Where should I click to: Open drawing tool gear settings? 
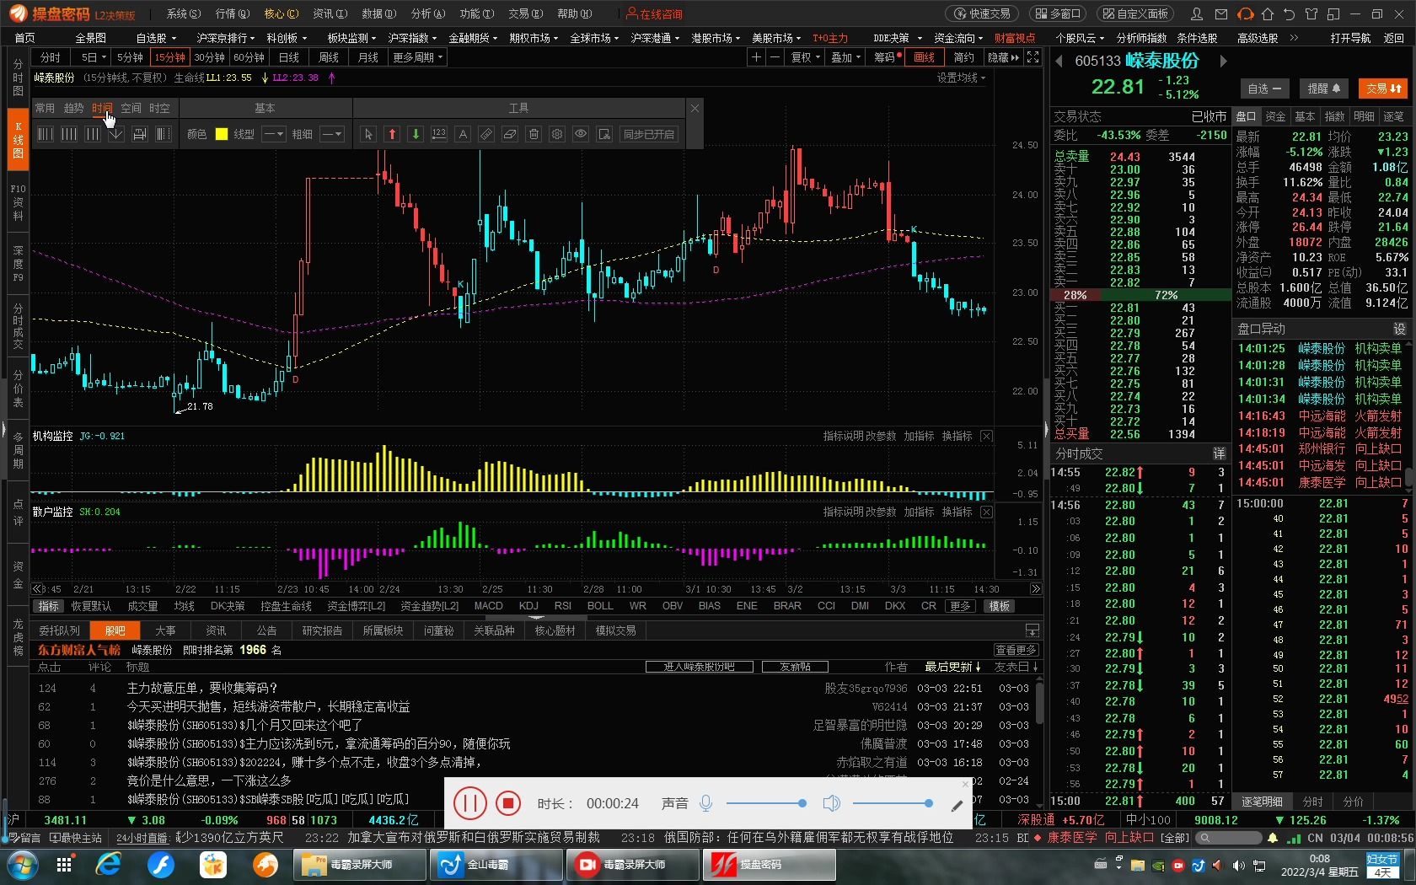pyautogui.click(x=557, y=134)
